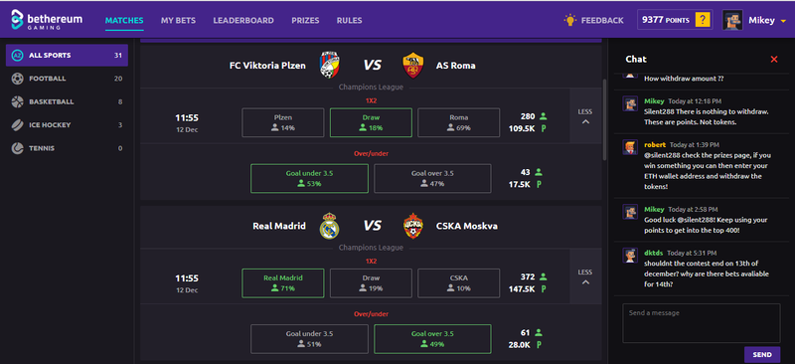Switch to the My Bets tab
795x364 pixels.
[178, 20]
